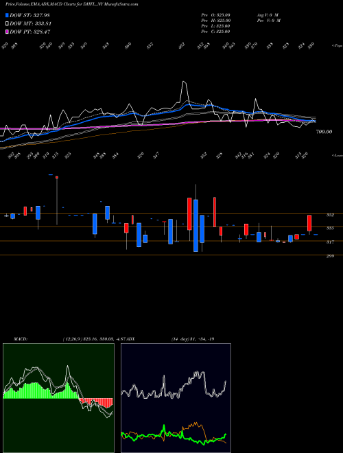Click the Pre V: 0 M label
343x453 pixels.
coord(270,21)
